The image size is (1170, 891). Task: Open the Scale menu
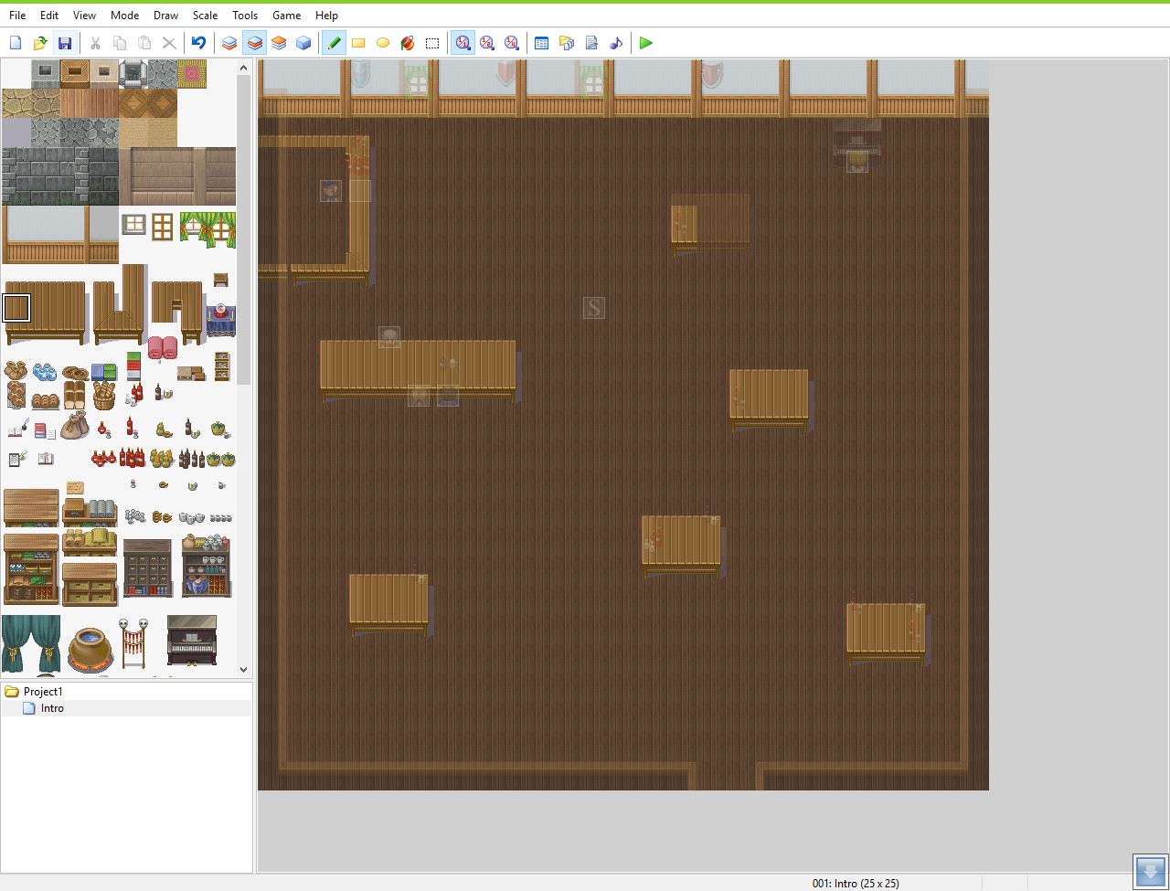[205, 15]
